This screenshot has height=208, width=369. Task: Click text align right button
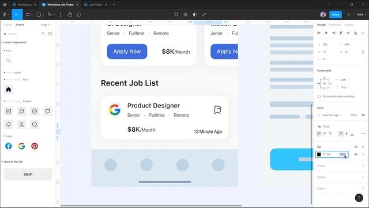(330, 133)
